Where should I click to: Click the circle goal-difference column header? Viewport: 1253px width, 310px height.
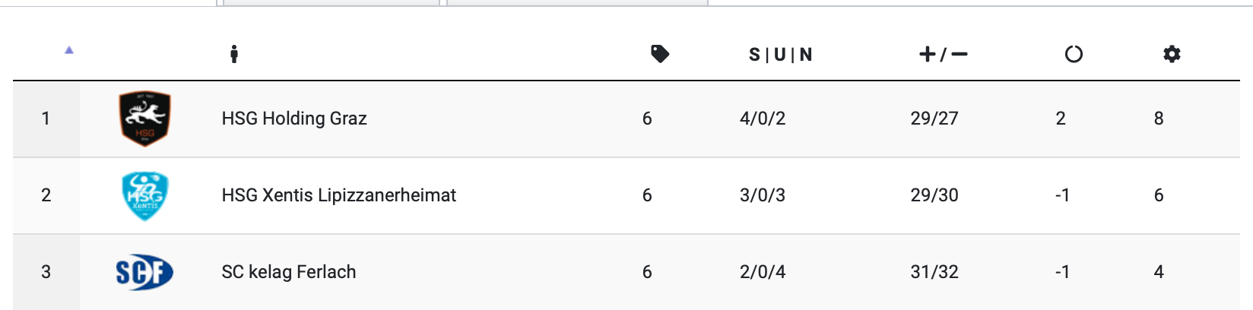pyautogui.click(x=1074, y=54)
